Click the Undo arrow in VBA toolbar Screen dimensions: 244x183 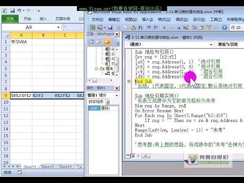149,27
